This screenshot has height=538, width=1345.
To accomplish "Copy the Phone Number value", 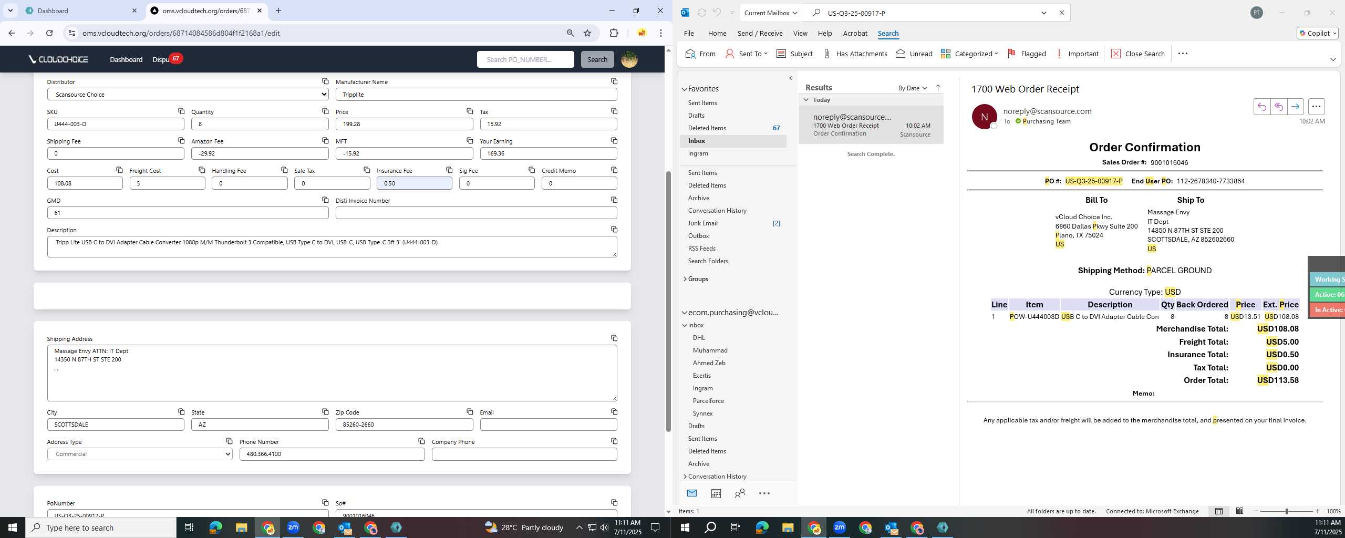I will coord(421,441).
